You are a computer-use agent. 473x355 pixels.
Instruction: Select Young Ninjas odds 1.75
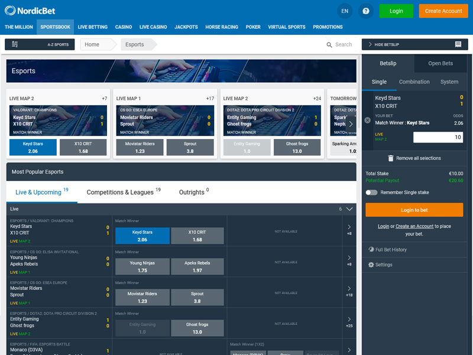click(x=142, y=267)
